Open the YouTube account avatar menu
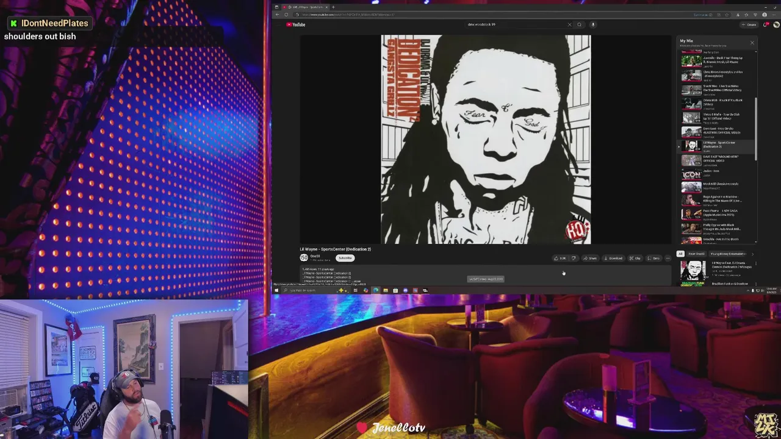Image resolution: width=781 pixels, height=439 pixels. (x=776, y=25)
